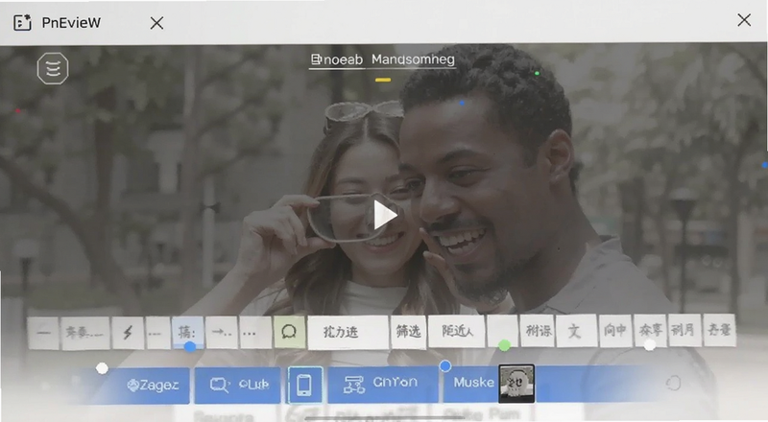Click the faint circle icon at blue bar end
Viewport: 768px width, 422px height.
[x=674, y=383]
